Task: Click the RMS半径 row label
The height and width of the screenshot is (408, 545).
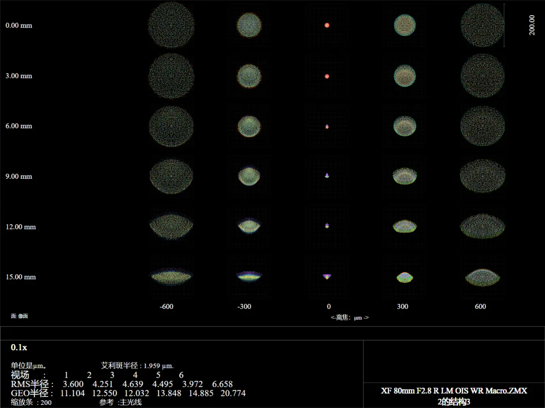Action: point(32,384)
